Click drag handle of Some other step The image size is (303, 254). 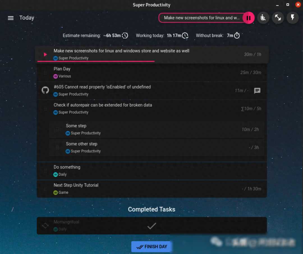coord(58,147)
